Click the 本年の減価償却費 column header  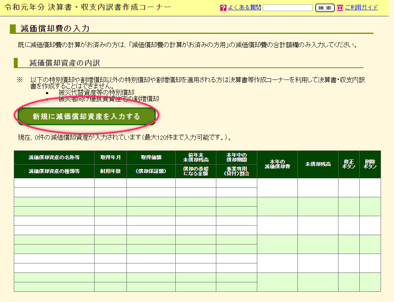click(277, 164)
